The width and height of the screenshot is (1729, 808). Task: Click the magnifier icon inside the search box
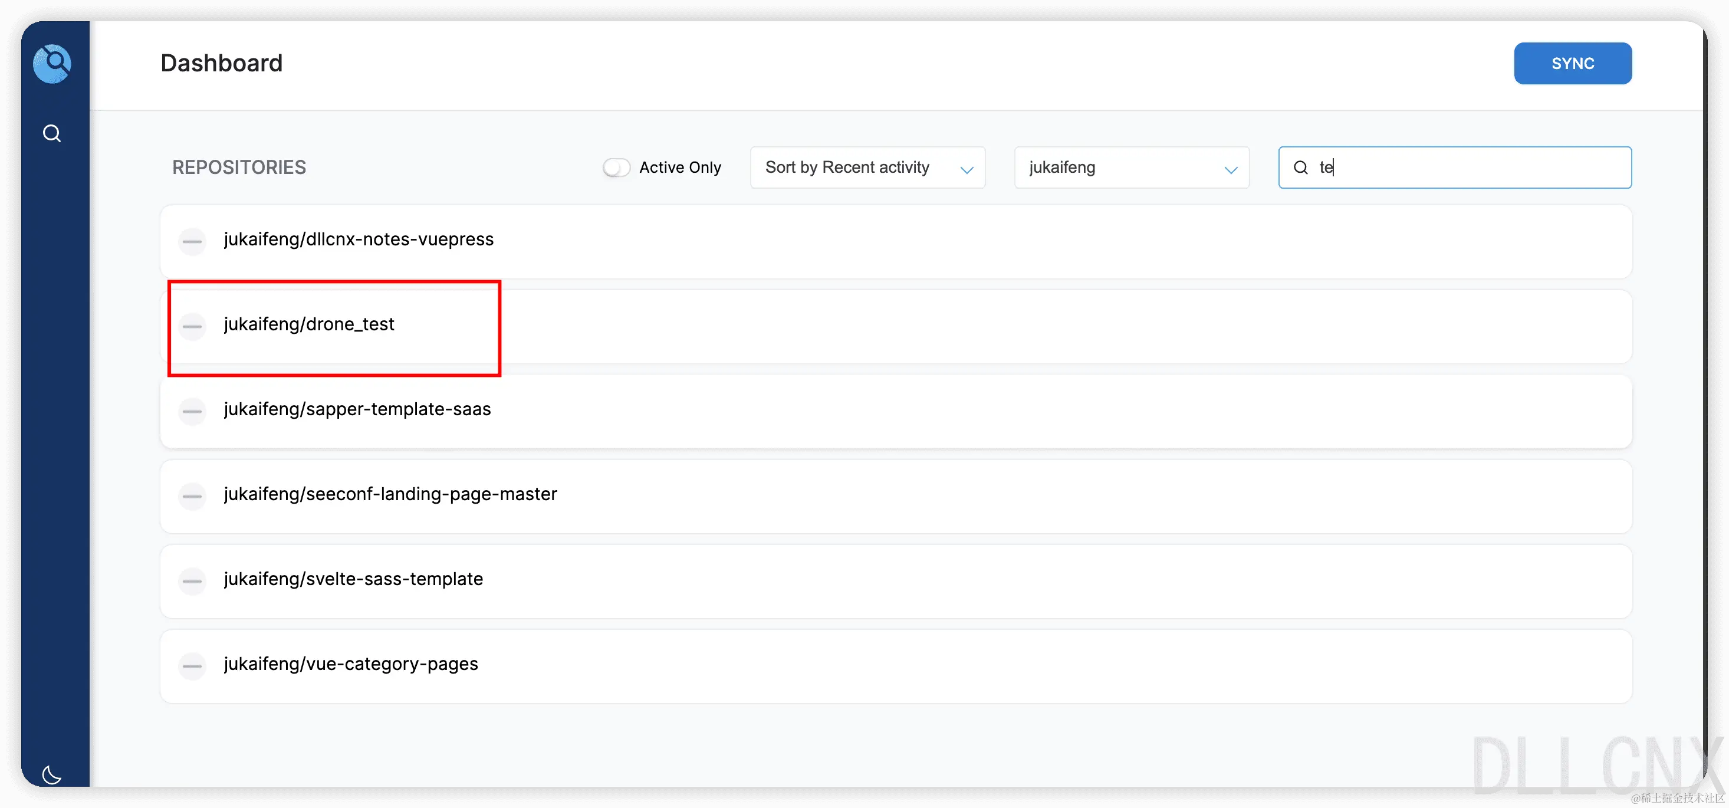[x=1300, y=167]
